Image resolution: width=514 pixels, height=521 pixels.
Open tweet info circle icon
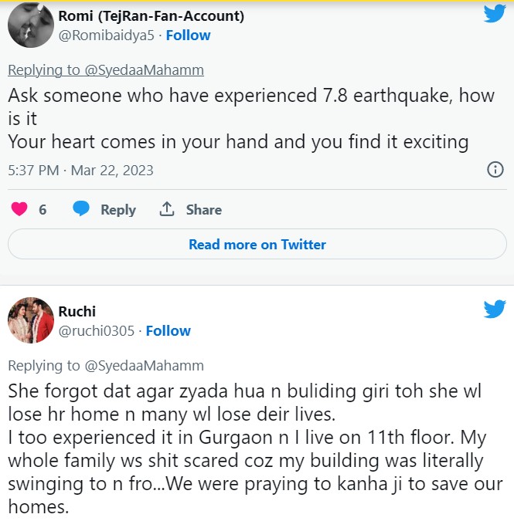click(495, 170)
